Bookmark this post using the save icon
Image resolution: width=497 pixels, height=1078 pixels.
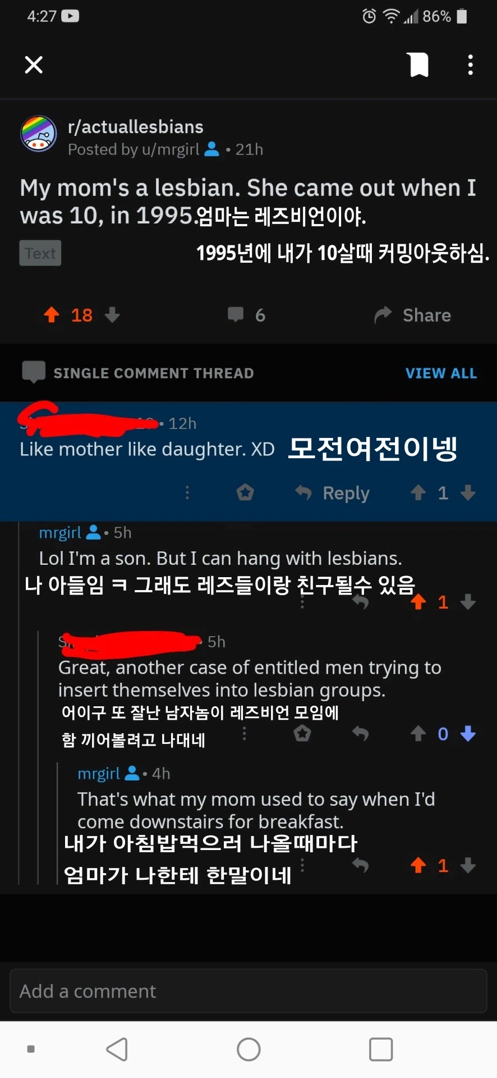[x=418, y=65]
